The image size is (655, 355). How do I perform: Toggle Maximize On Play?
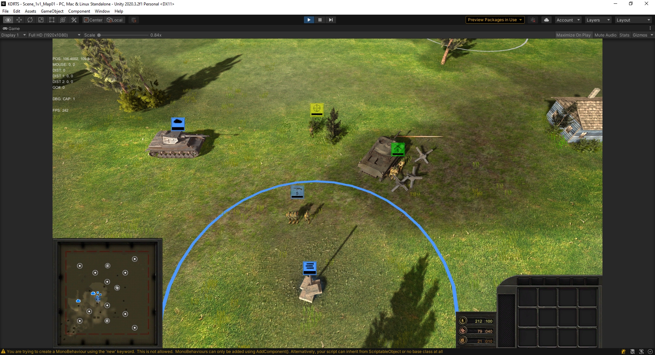click(x=573, y=35)
